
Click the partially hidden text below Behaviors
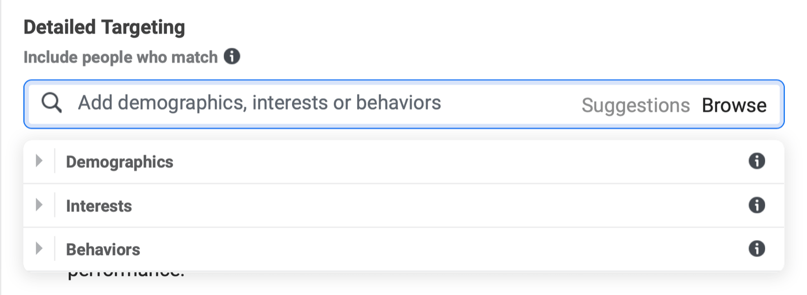click(x=126, y=274)
